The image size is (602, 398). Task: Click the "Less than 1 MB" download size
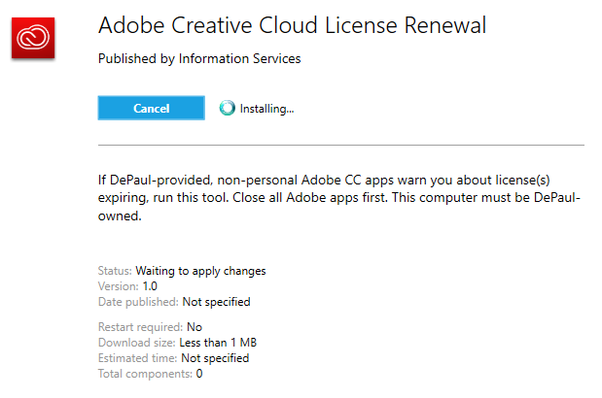pos(218,343)
